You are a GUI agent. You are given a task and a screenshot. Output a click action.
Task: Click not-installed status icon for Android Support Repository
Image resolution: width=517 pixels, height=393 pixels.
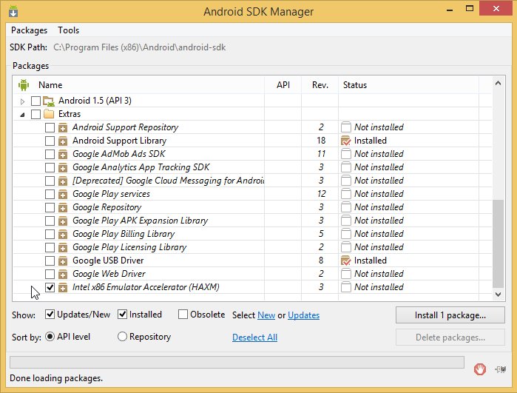click(x=346, y=127)
